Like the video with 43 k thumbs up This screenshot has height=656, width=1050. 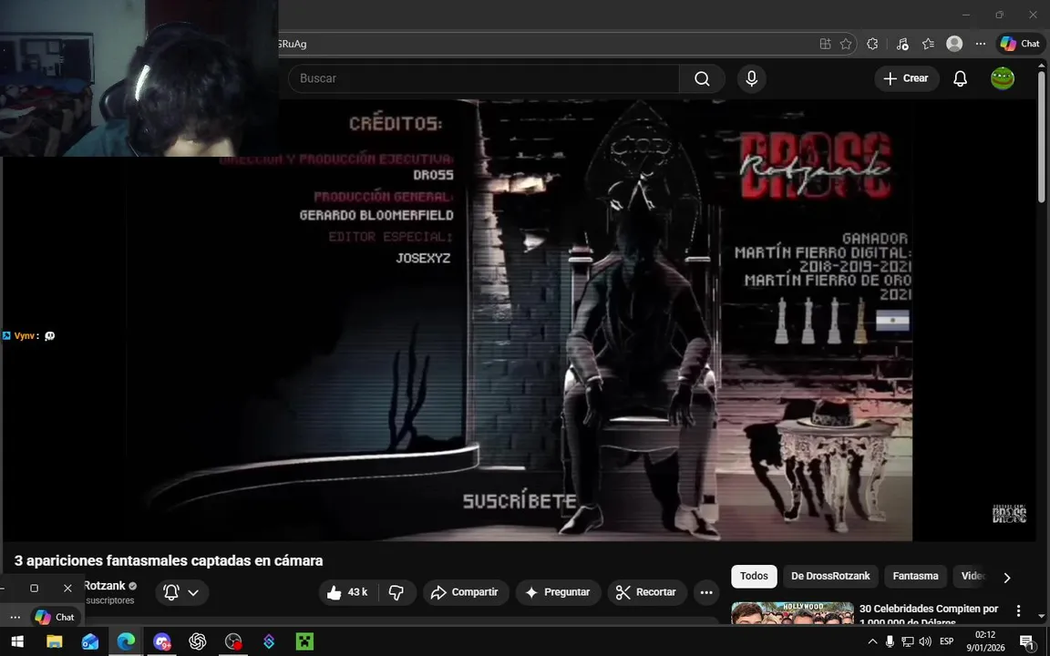(348, 591)
